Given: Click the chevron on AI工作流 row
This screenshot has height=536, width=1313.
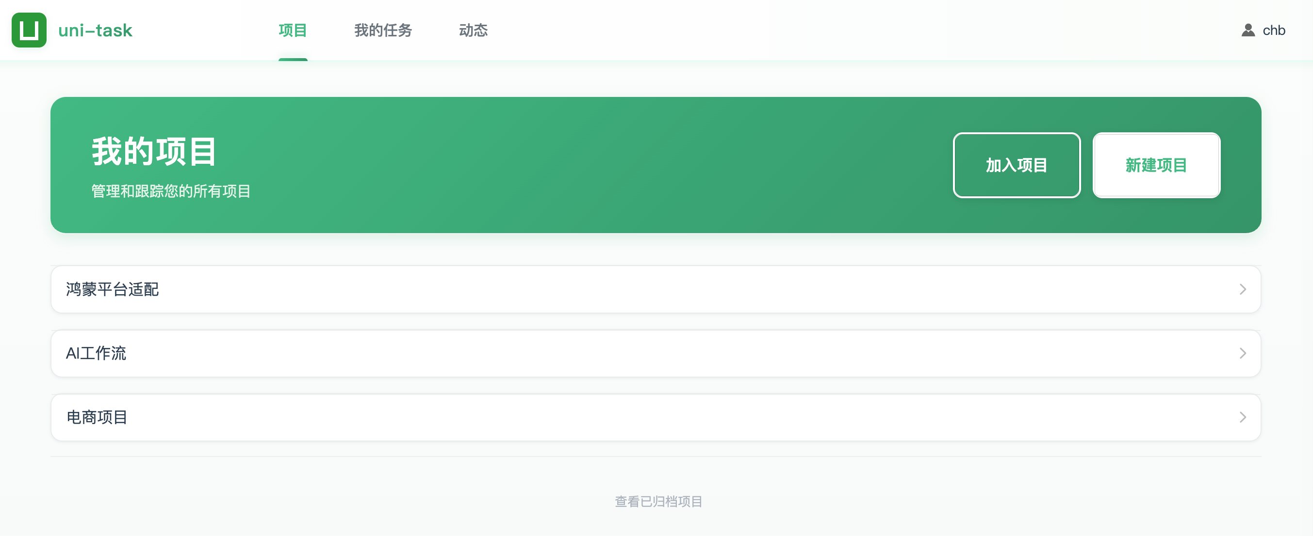Looking at the screenshot, I should [1242, 353].
